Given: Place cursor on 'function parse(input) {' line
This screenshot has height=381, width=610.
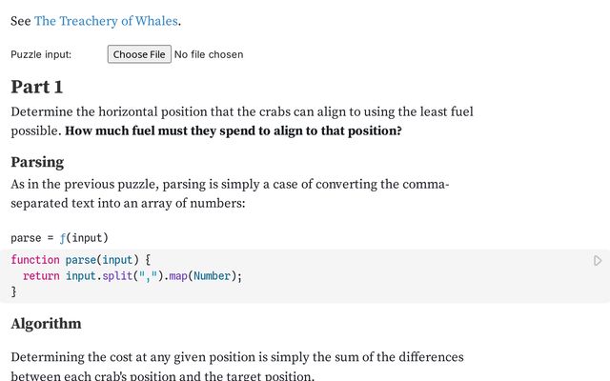Looking at the screenshot, I should click(x=81, y=259).
